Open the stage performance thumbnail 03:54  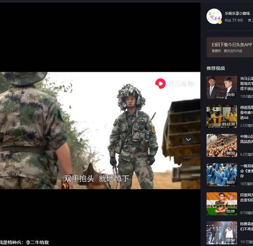click(x=222, y=233)
